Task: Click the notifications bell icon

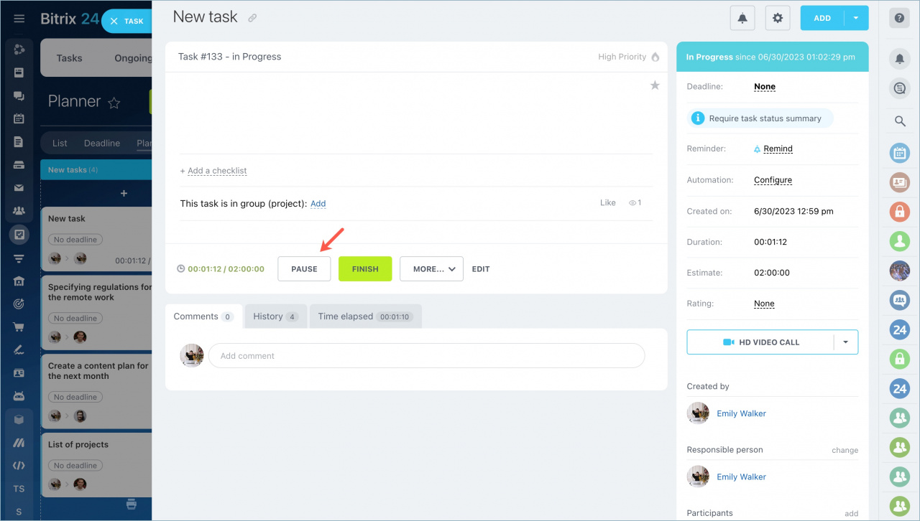Action: point(742,17)
